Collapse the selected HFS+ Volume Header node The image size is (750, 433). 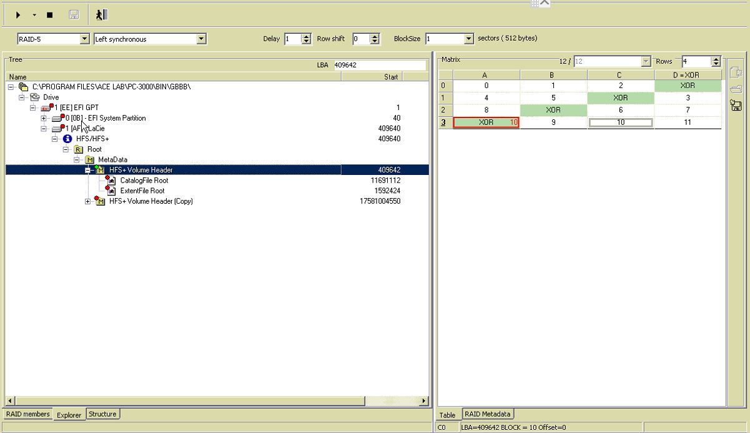pos(88,170)
